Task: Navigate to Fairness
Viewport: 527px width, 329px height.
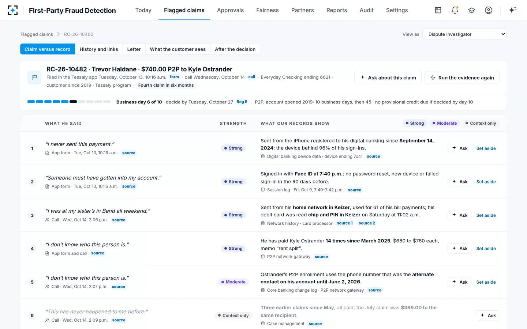Action: pos(268,10)
